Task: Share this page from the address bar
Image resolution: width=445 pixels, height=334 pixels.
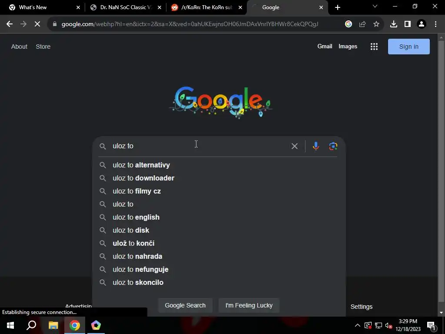Action: (x=362, y=24)
